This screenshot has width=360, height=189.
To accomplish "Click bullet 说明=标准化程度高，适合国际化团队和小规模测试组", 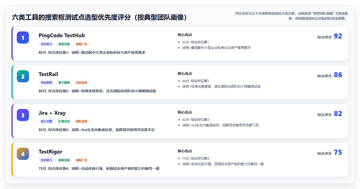I will pyautogui.click(x=221, y=86).
